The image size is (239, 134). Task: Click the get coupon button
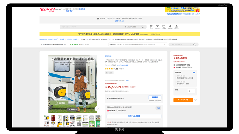coord(155,97)
